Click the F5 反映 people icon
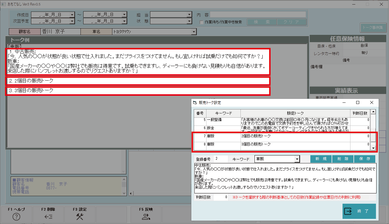 (146, 216)
